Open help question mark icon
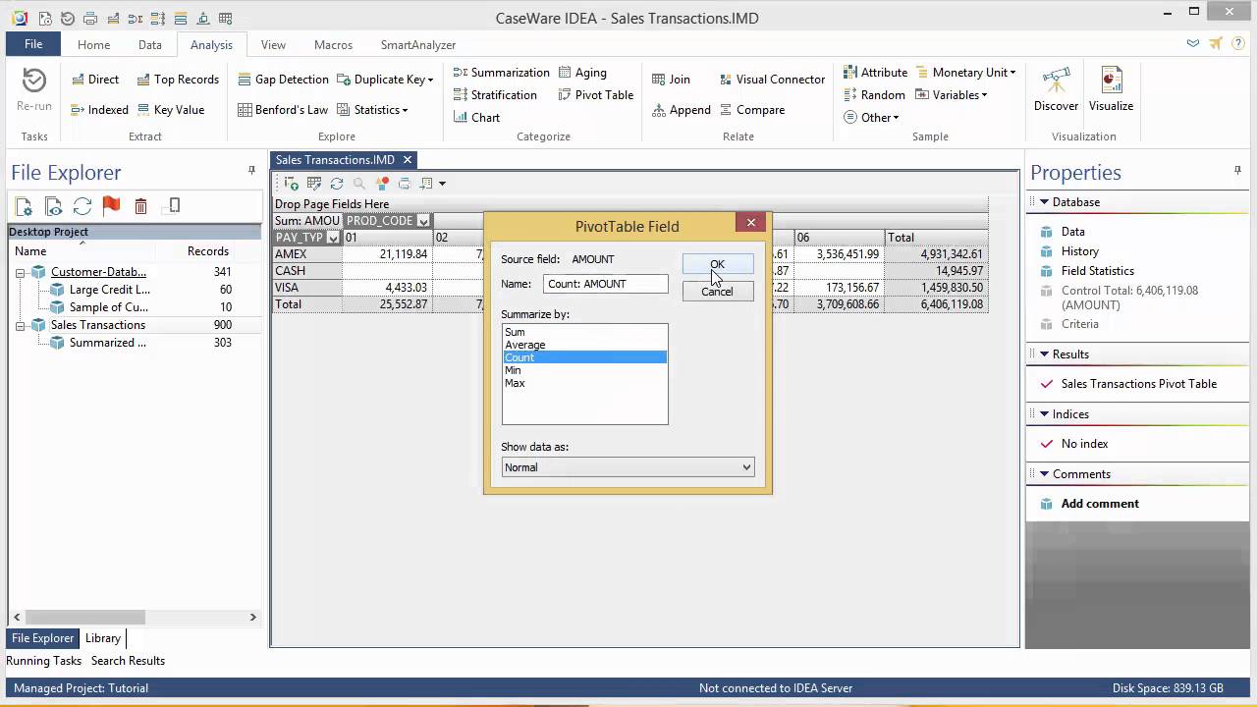 click(x=1237, y=43)
